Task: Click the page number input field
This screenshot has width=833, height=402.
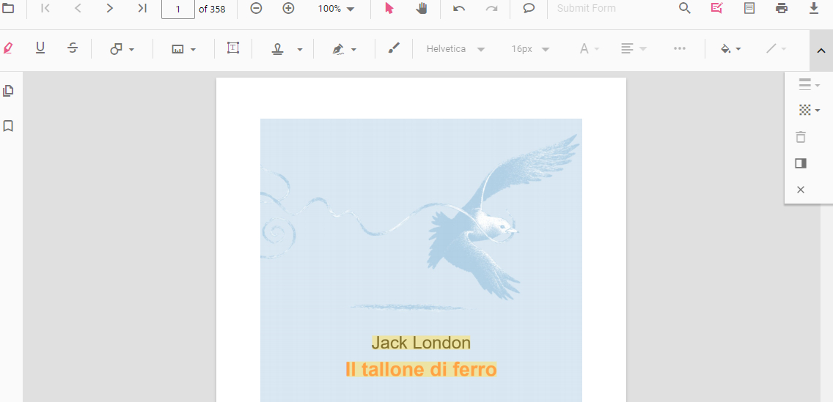Action: (178, 9)
